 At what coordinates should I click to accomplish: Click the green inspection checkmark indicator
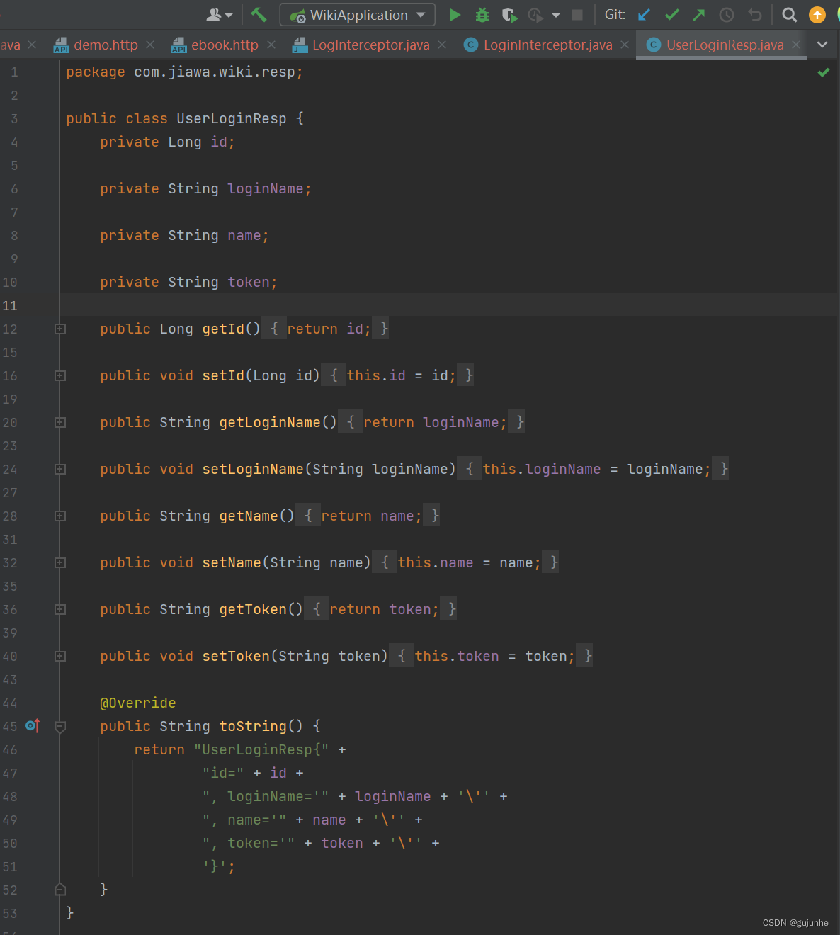[824, 72]
